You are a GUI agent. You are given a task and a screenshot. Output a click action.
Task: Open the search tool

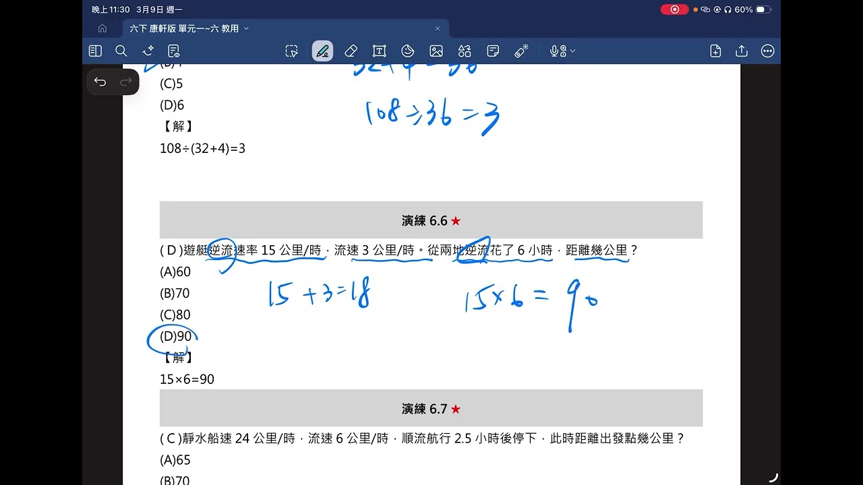(121, 51)
